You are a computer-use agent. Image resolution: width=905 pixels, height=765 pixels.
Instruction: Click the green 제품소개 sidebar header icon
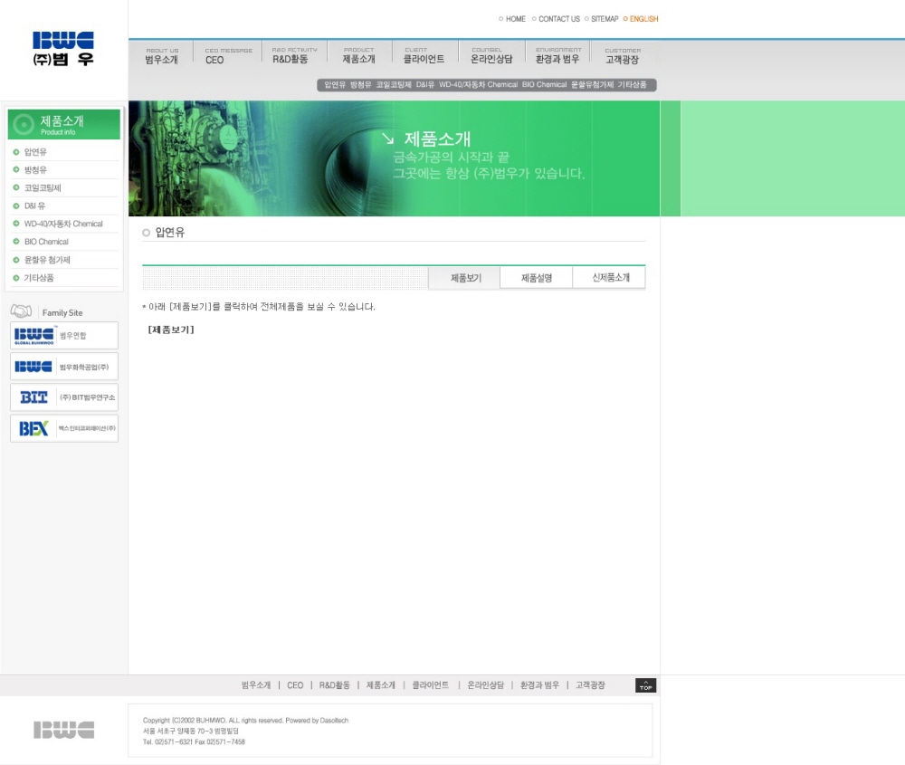[x=24, y=124]
